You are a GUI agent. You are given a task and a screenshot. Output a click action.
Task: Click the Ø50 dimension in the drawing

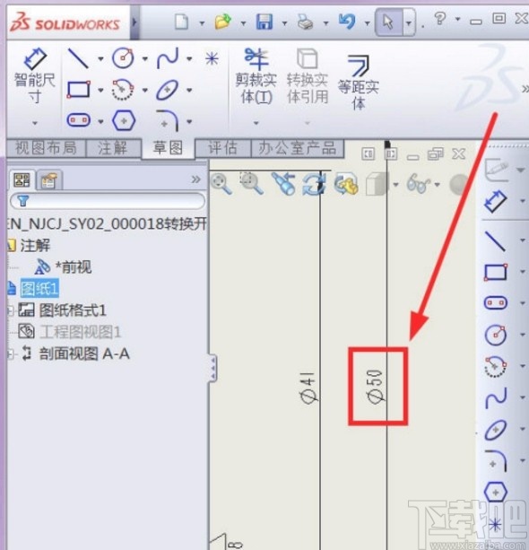[375, 387]
